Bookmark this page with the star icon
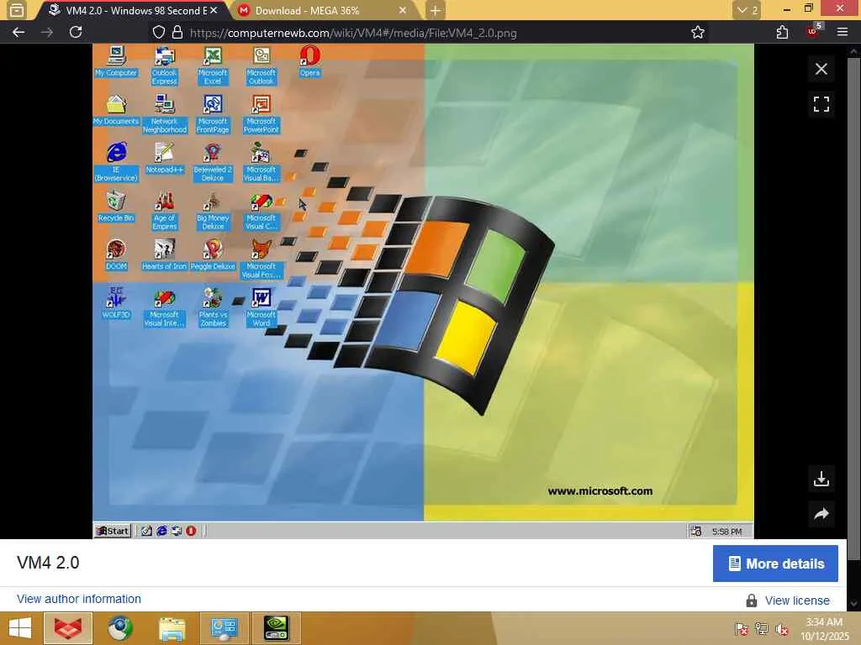The image size is (861, 645). pos(697,33)
